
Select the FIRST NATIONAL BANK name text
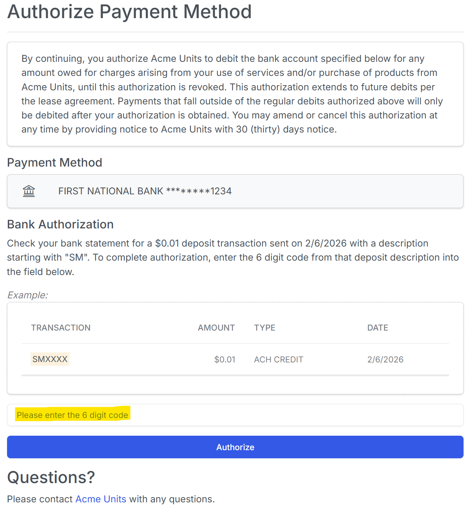click(x=110, y=191)
